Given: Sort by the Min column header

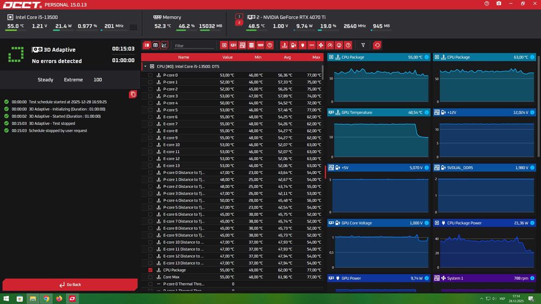Looking at the screenshot, I should [258, 57].
